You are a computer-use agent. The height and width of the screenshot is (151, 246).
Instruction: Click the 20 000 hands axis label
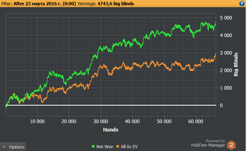[69, 122]
